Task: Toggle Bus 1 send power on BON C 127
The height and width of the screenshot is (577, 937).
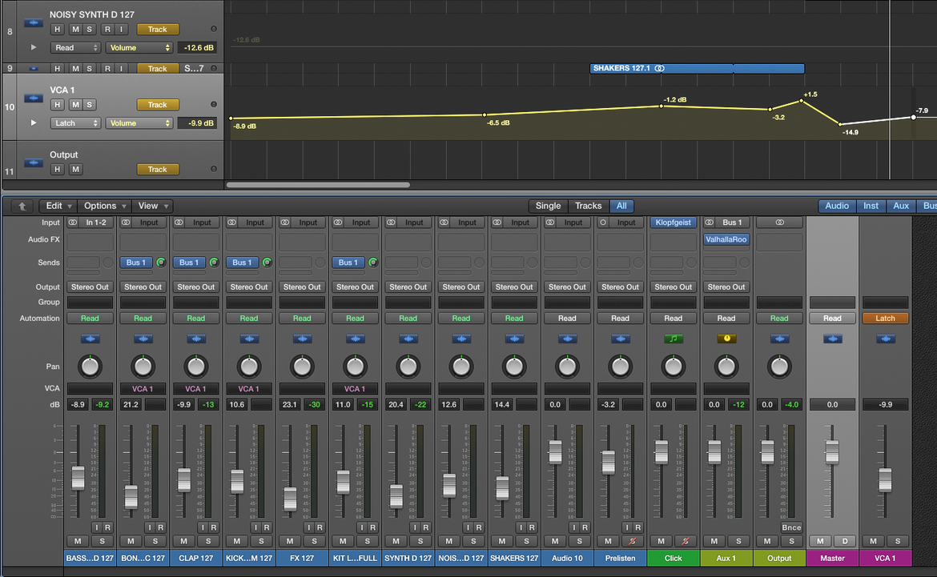Action: [161, 262]
